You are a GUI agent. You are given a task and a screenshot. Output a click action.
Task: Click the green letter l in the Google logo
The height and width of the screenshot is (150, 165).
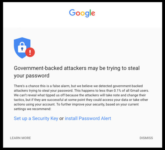point(90,12)
